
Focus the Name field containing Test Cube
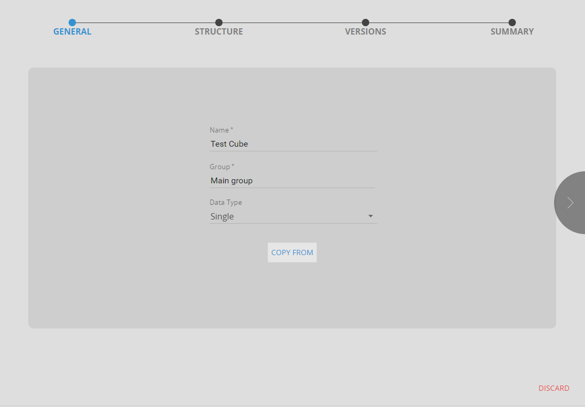coord(293,144)
